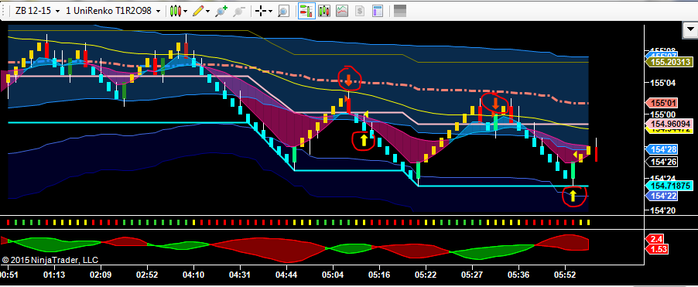Open the chart Properties icon

click(378, 11)
